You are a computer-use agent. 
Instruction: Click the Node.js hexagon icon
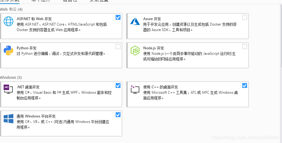click(x=135, y=51)
